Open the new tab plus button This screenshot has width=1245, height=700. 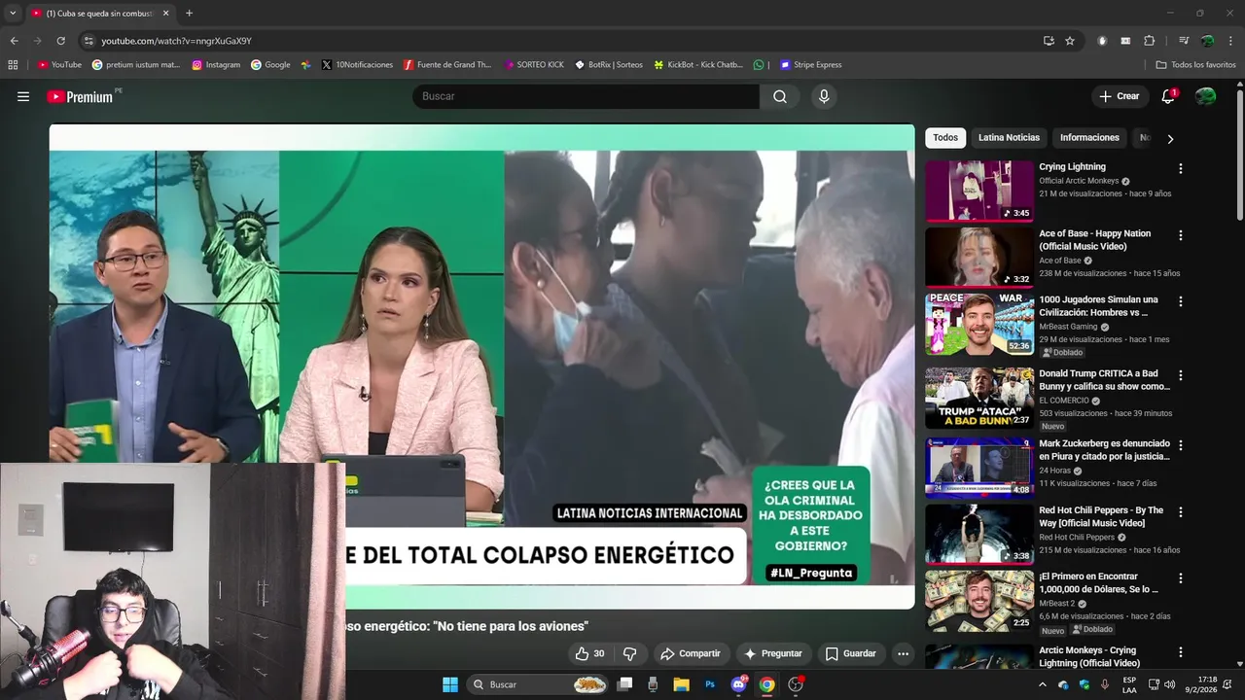tap(189, 14)
